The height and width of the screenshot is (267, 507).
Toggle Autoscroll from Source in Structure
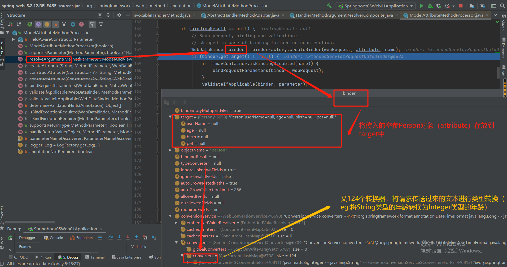101,24
